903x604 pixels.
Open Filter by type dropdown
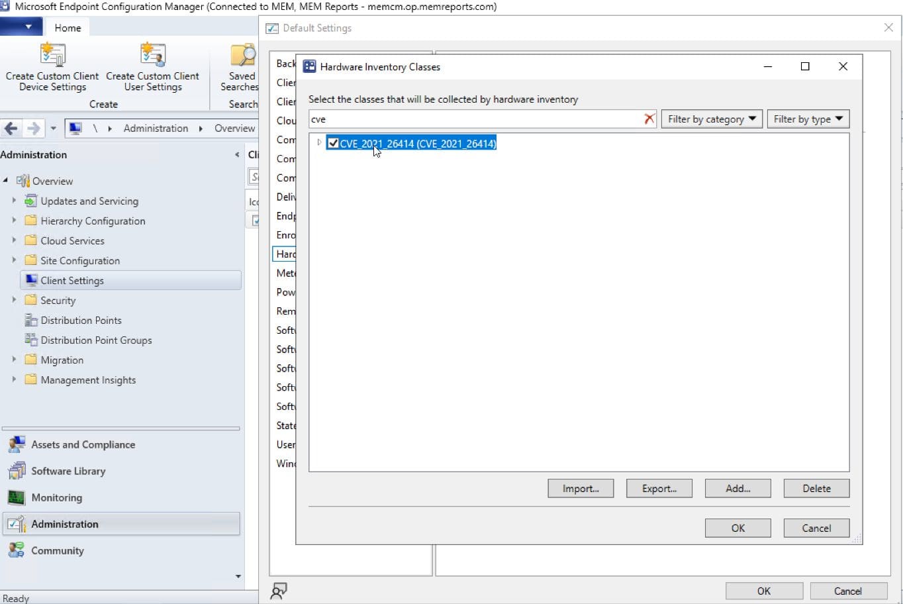tap(808, 119)
